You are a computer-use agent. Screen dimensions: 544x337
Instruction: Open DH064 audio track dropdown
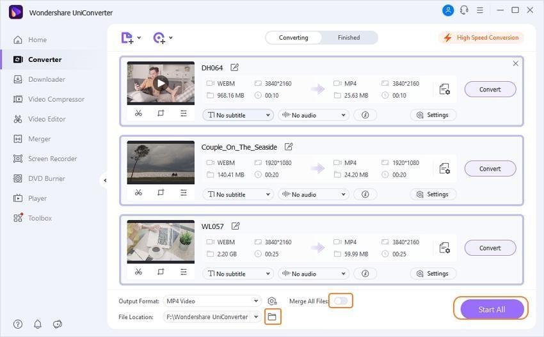click(x=314, y=115)
